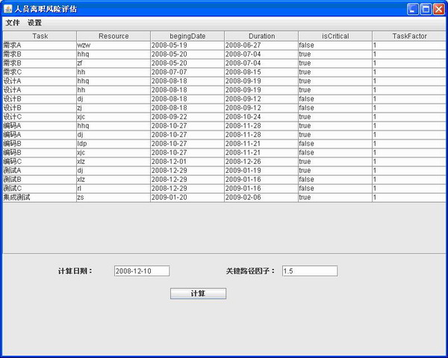Select the 集成测试 task cell
Screen dimensions: 448x358
[x=40, y=198]
